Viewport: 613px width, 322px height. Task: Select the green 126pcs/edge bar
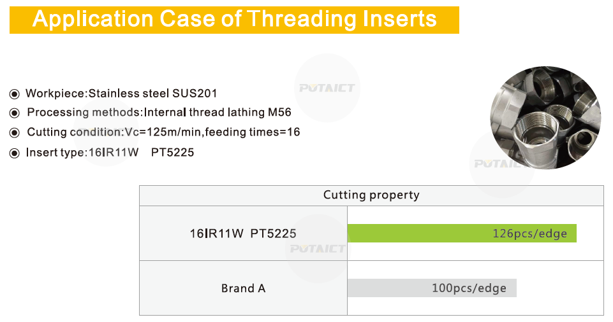click(x=462, y=233)
